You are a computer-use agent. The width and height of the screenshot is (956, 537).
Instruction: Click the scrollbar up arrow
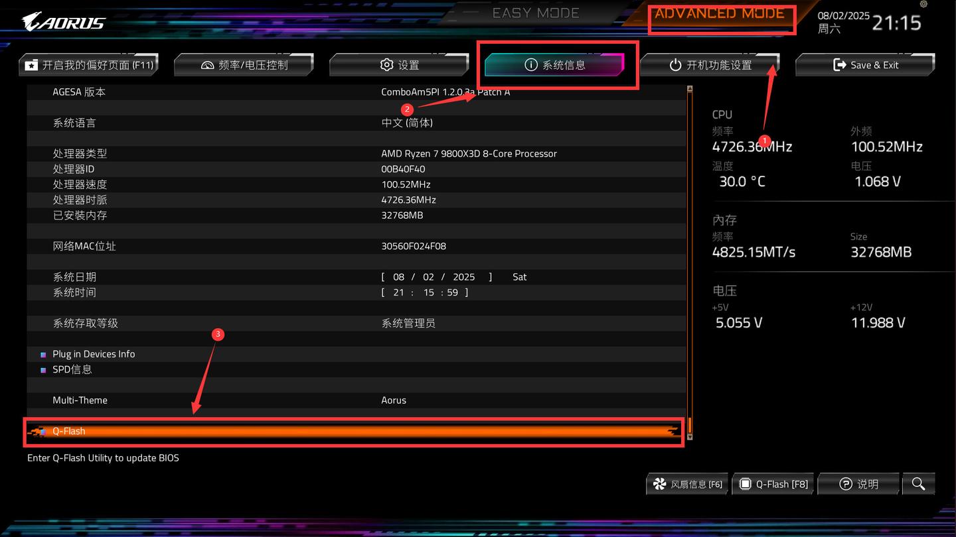pyautogui.click(x=690, y=89)
